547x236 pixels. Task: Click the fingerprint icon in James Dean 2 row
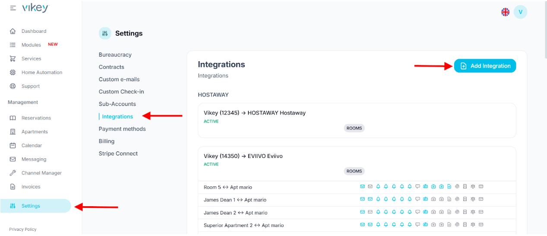click(x=457, y=212)
